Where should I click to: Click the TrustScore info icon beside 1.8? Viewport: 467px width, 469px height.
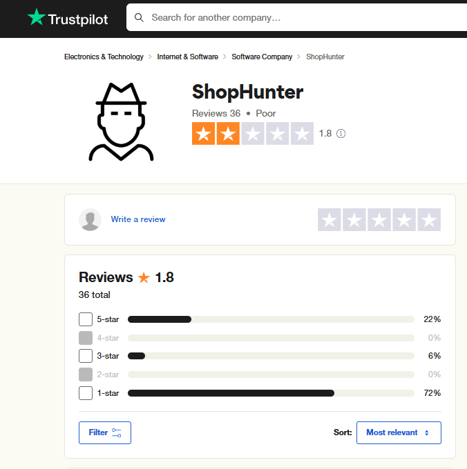click(341, 133)
